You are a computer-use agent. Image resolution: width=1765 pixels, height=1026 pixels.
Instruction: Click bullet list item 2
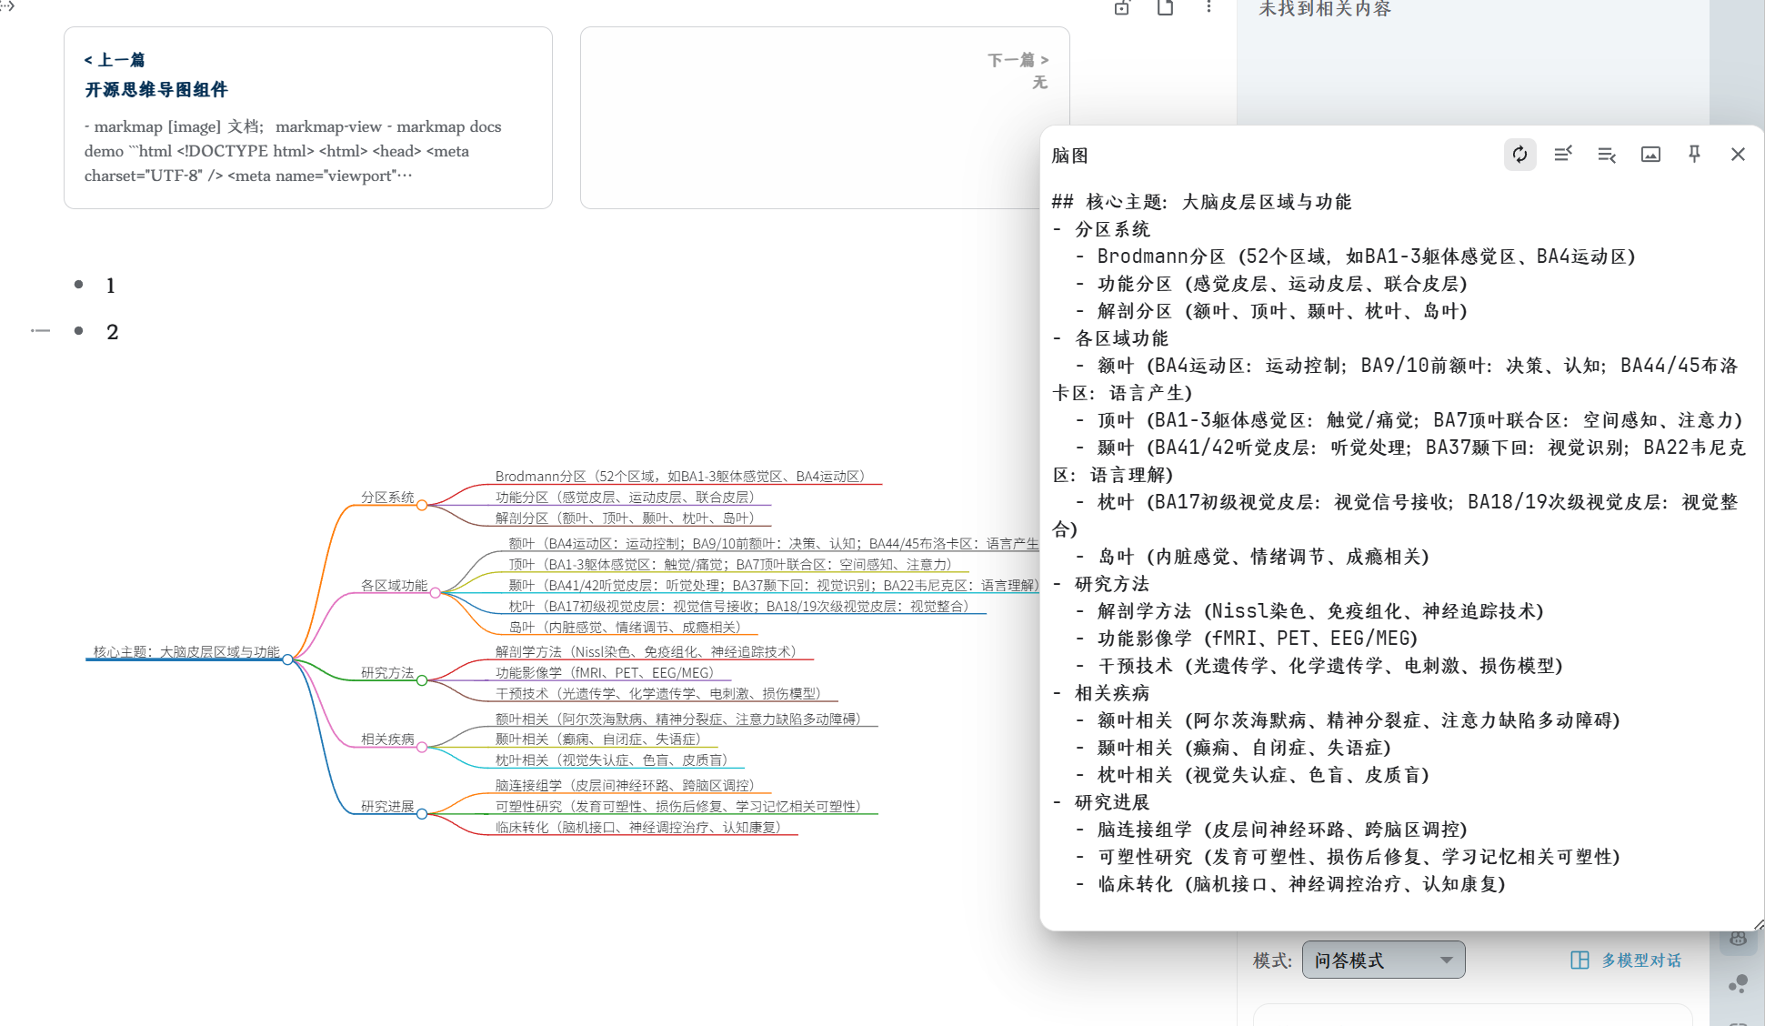[112, 332]
